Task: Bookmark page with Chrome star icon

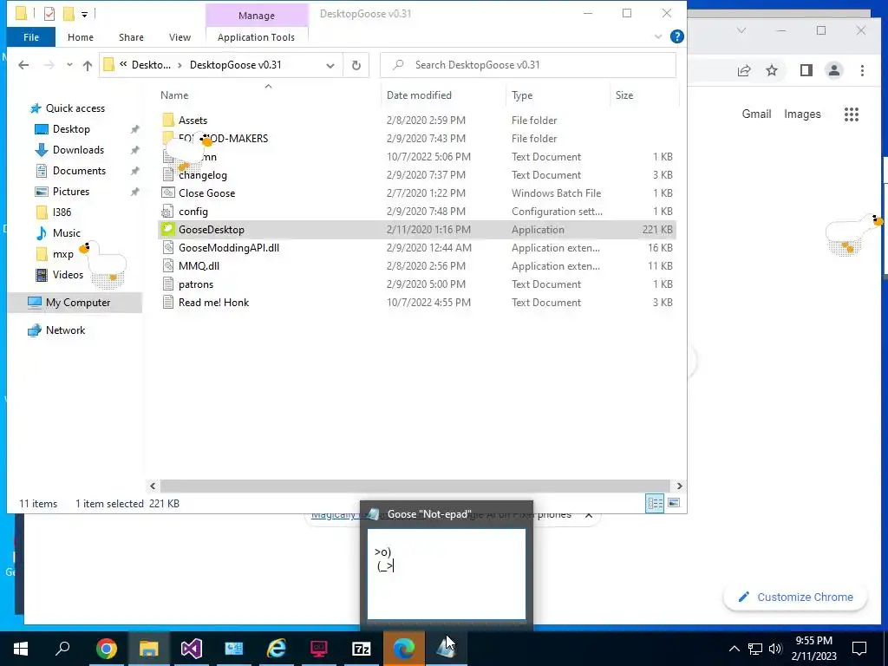Action: [x=771, y=70]
